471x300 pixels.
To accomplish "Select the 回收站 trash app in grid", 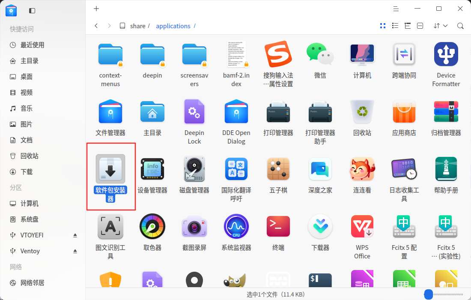I will click(362, 111).
